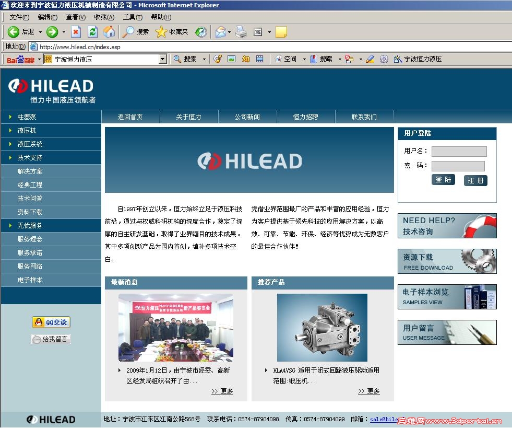Click the Print icon

[241, 32]
